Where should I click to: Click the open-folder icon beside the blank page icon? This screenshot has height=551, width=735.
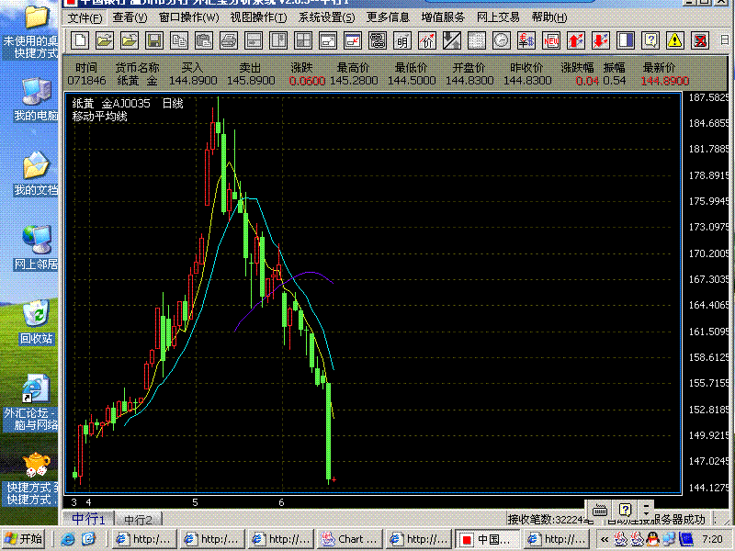point(105,40)
